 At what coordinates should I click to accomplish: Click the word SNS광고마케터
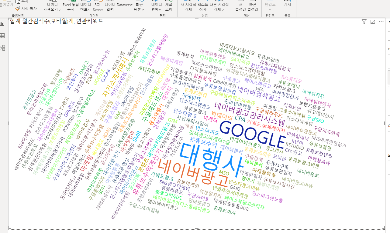pyautogui.click(x=175, y=185)
